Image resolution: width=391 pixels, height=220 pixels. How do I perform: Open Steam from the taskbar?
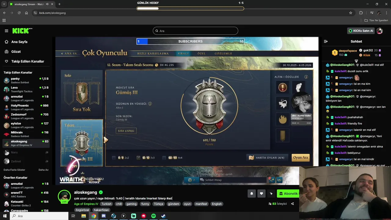pos(163,216)
